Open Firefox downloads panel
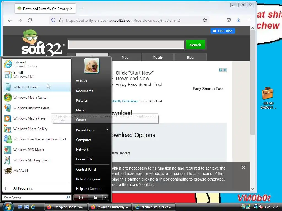Image resolution: width=282 pixels, height=211 pixels. tap(238, 20)
